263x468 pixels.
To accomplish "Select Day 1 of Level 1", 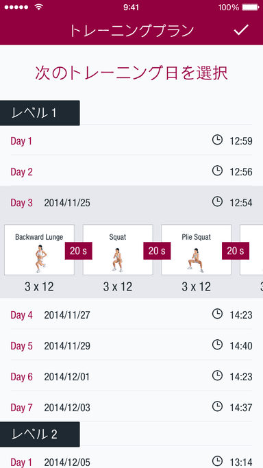I will [131, 140].
